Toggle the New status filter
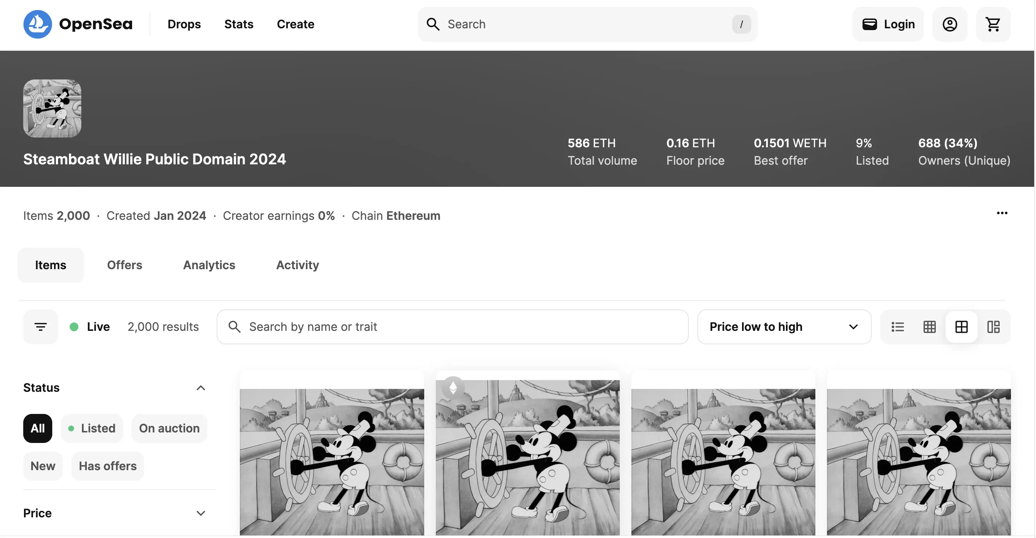This screenshot has height=538, width=1036. [x=43, y=465]
